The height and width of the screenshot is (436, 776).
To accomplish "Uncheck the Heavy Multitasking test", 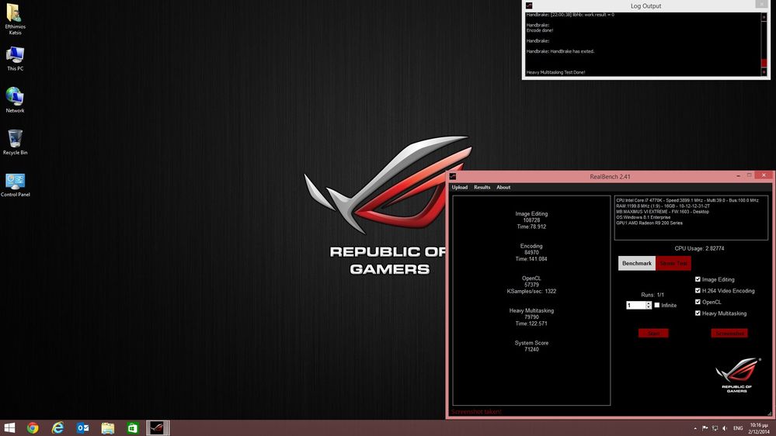I will click(x=698, y=313).
